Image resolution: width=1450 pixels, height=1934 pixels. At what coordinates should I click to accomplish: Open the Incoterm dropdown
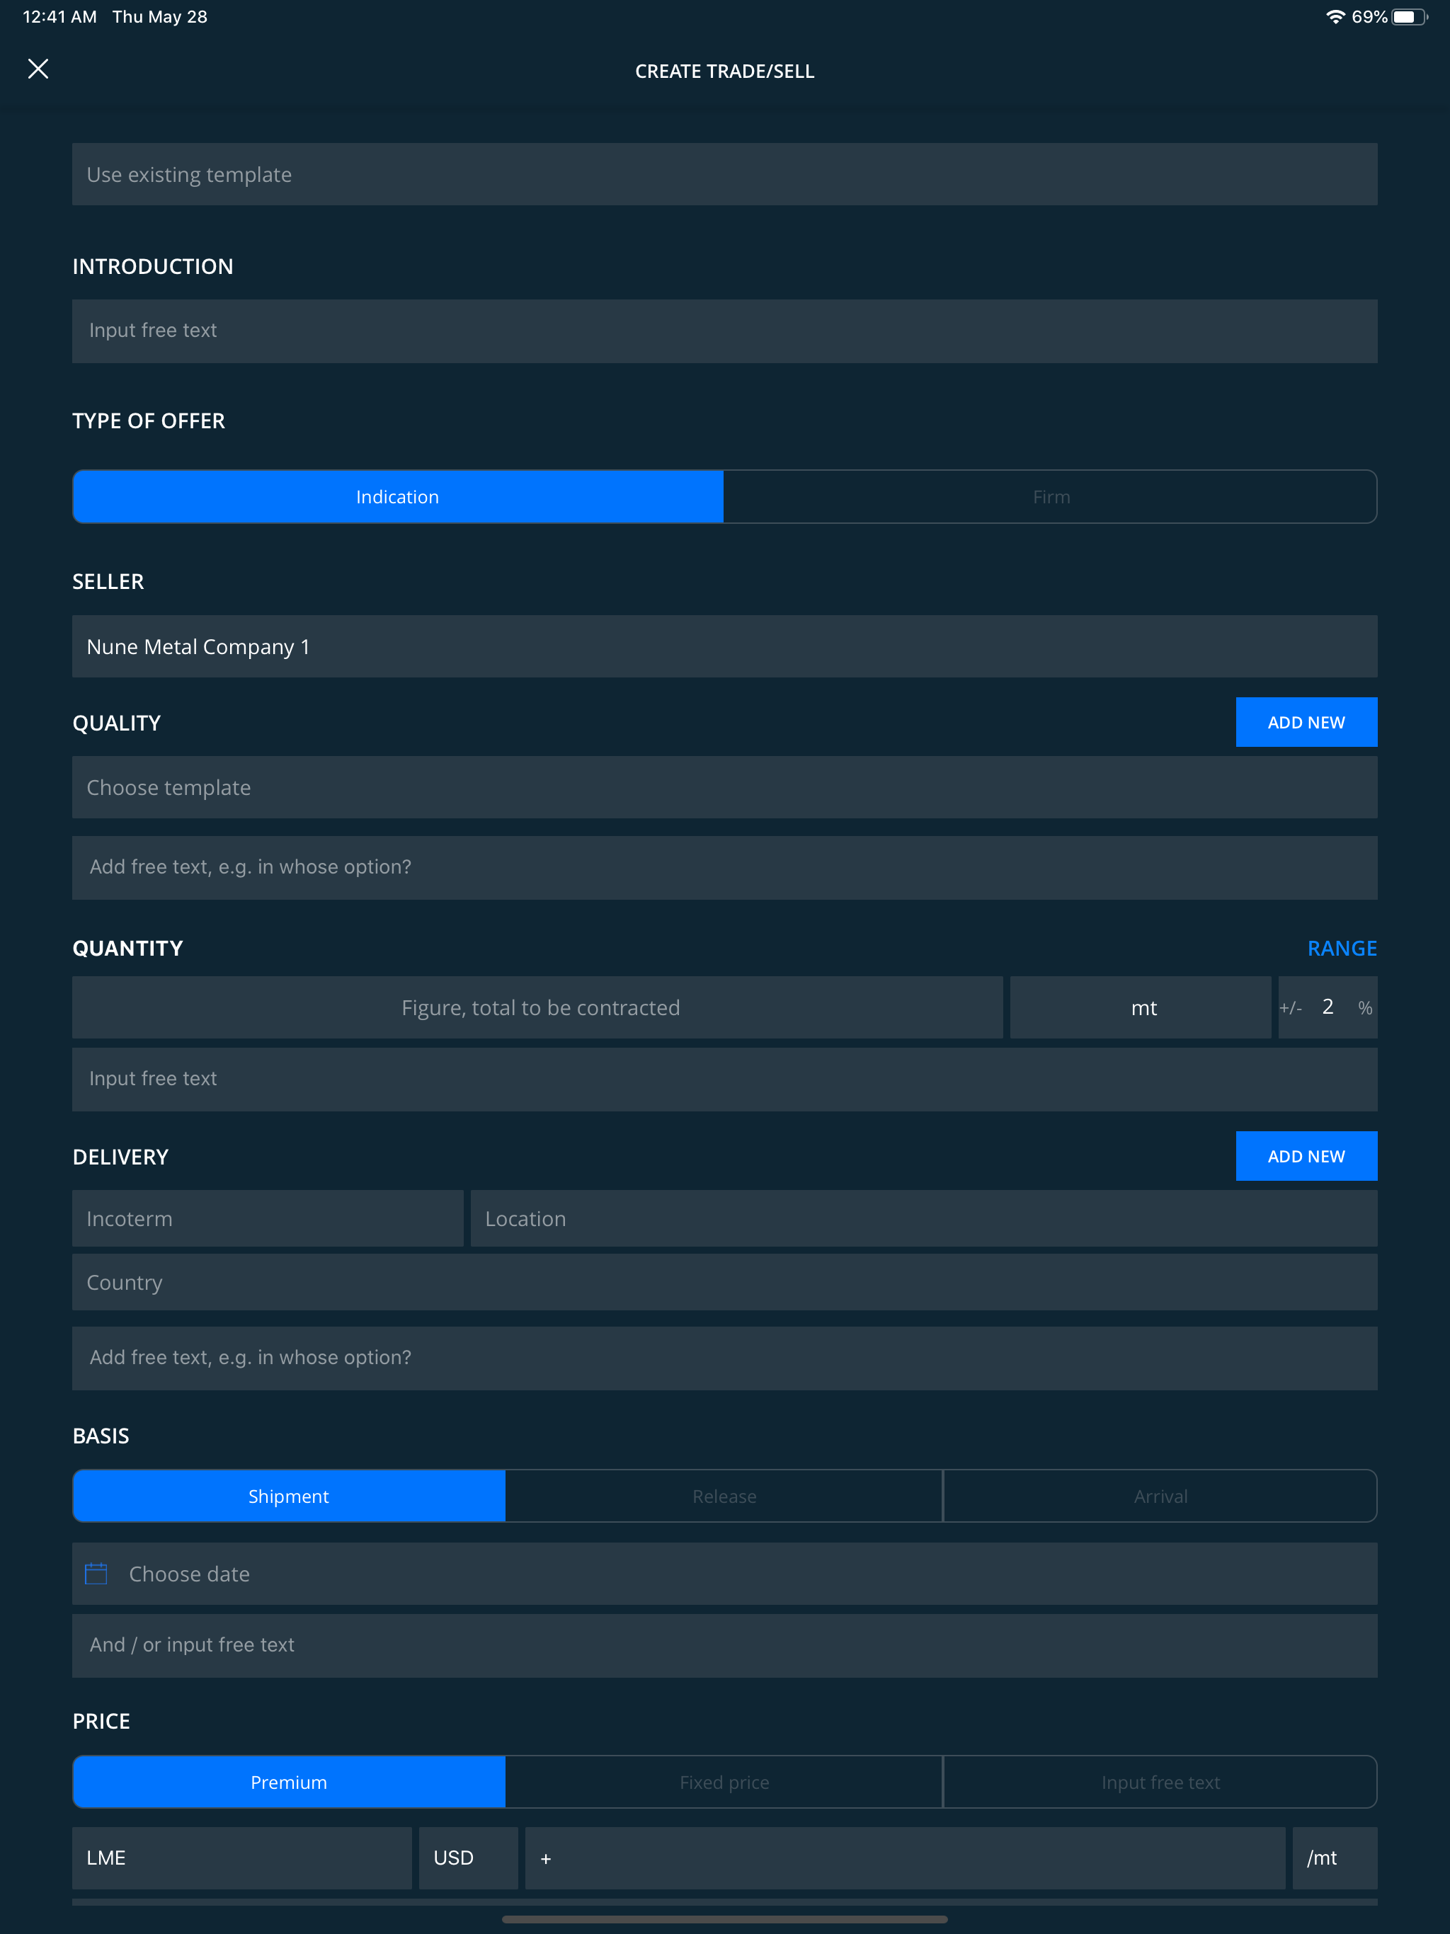click(x=268, y=1218)
